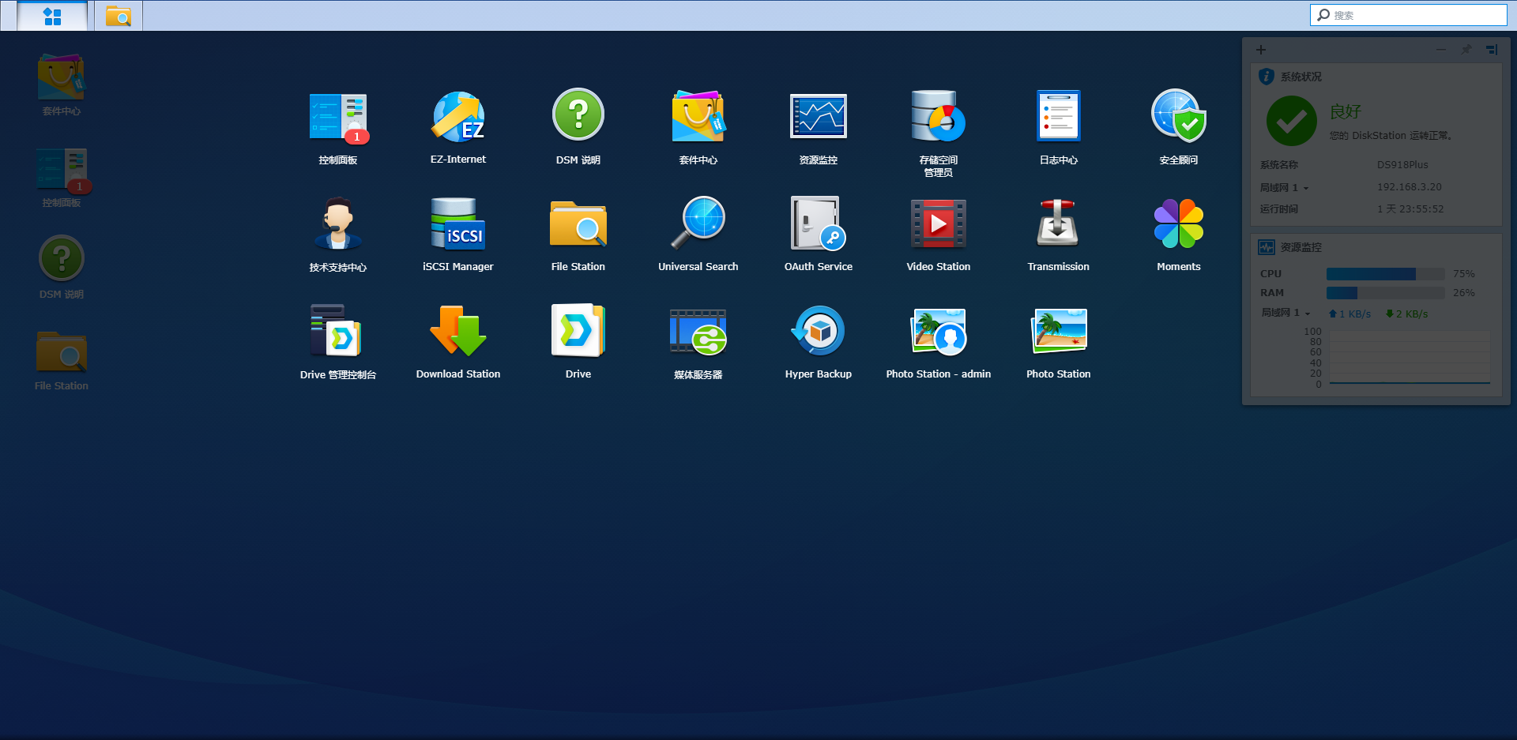Launch EZ-Internet wizard
Viewport: 1517px width, 740px height.
[x=457, y=118]
